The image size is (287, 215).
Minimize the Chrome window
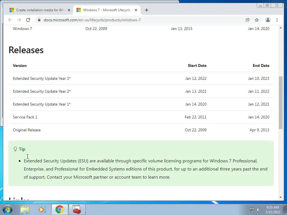click(260, 6)
